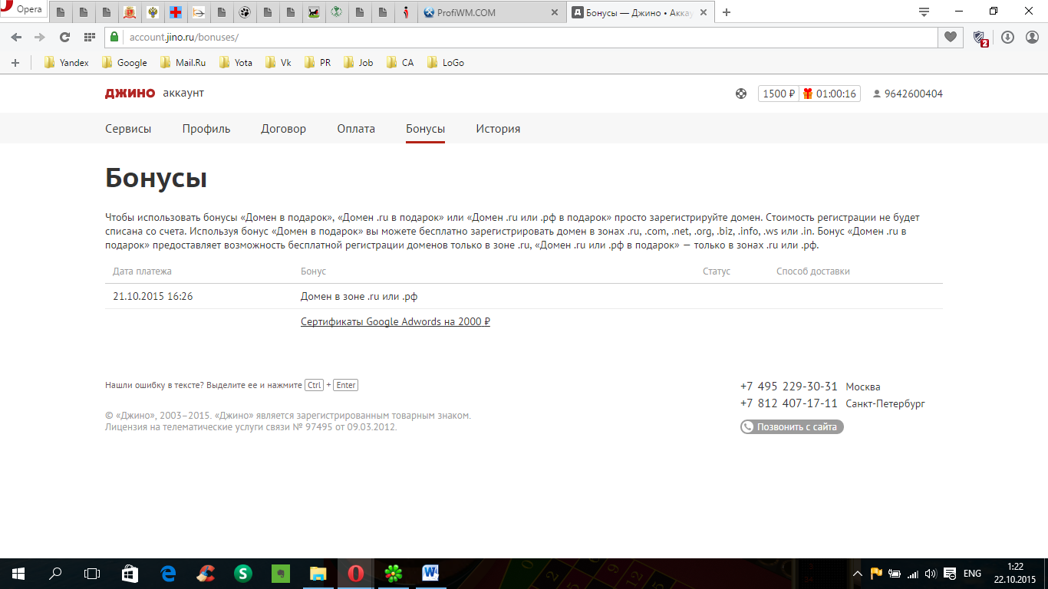The height and width of the screenshot is (589, 1048).
Task: Click the Позвонить с сайта button
Action: pos(792,426)
